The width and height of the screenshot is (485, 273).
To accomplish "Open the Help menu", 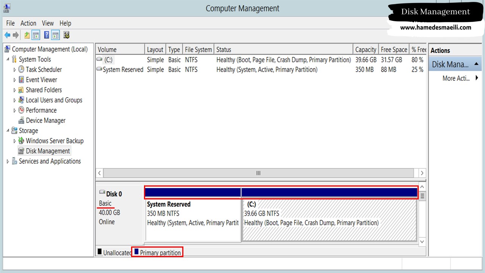I will click(x=65, y=23).
